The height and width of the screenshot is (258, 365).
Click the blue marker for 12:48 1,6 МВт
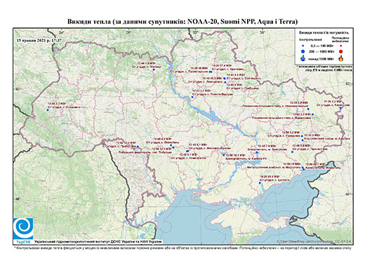click(154, 69)
